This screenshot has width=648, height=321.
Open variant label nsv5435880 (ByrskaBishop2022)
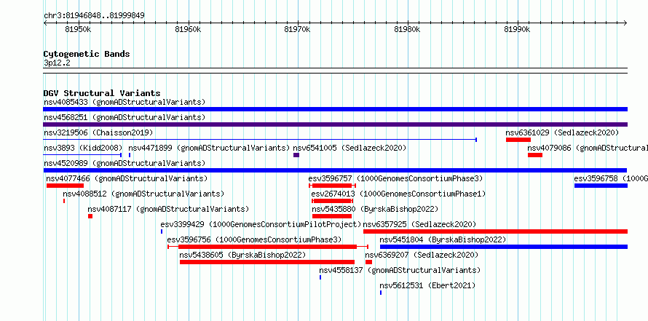375,210
